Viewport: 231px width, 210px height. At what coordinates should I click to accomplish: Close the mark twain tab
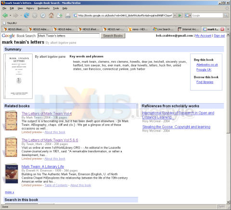pyautogui.click(x=222, y=29)
